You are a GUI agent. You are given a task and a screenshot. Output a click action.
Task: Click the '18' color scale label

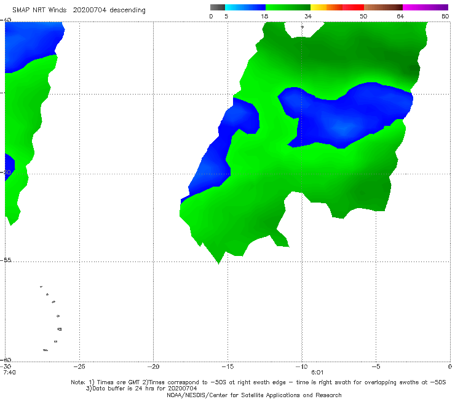tap(264, 17)
